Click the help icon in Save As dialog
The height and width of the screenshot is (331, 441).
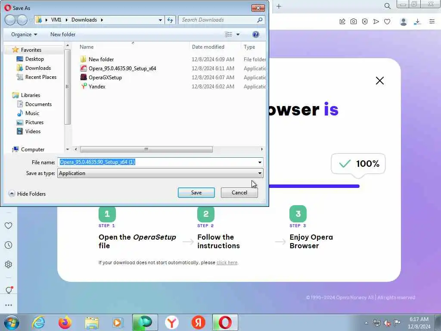click(256, 34)
